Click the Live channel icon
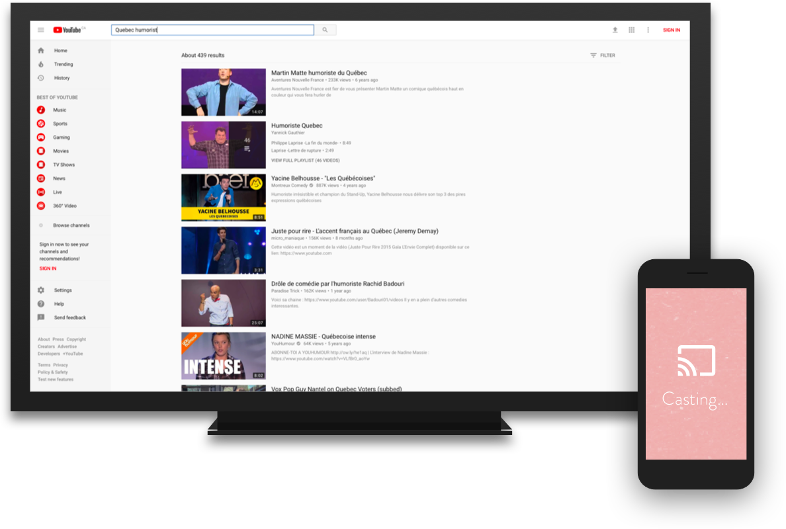 pyautogui.click(x=41, y=192)
